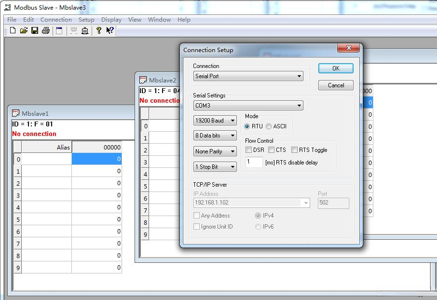
Task: Click the Mbslave2 window document icon
Action: coord(143,80)
